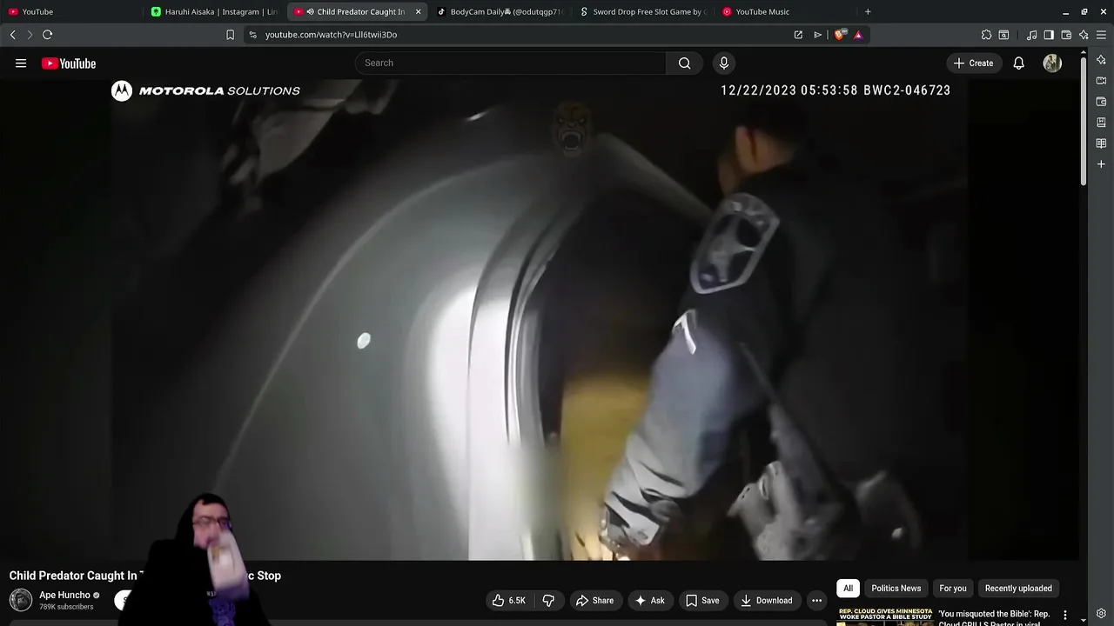The image size is (1114, 626).
Task: Open Brave Shields lion icon
Action: click(x=839, y=35)
